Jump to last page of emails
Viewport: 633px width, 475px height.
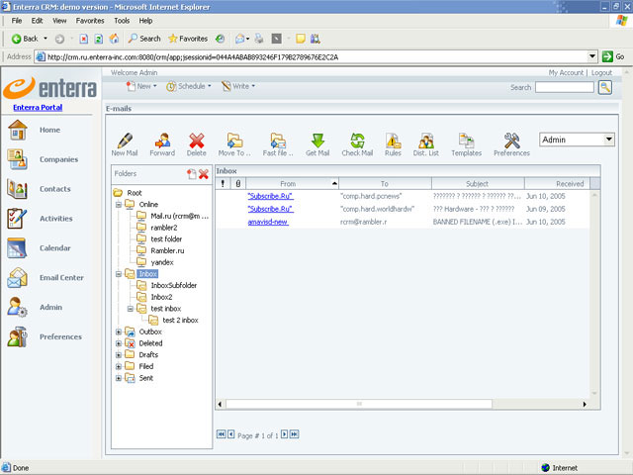pos(295,434)
